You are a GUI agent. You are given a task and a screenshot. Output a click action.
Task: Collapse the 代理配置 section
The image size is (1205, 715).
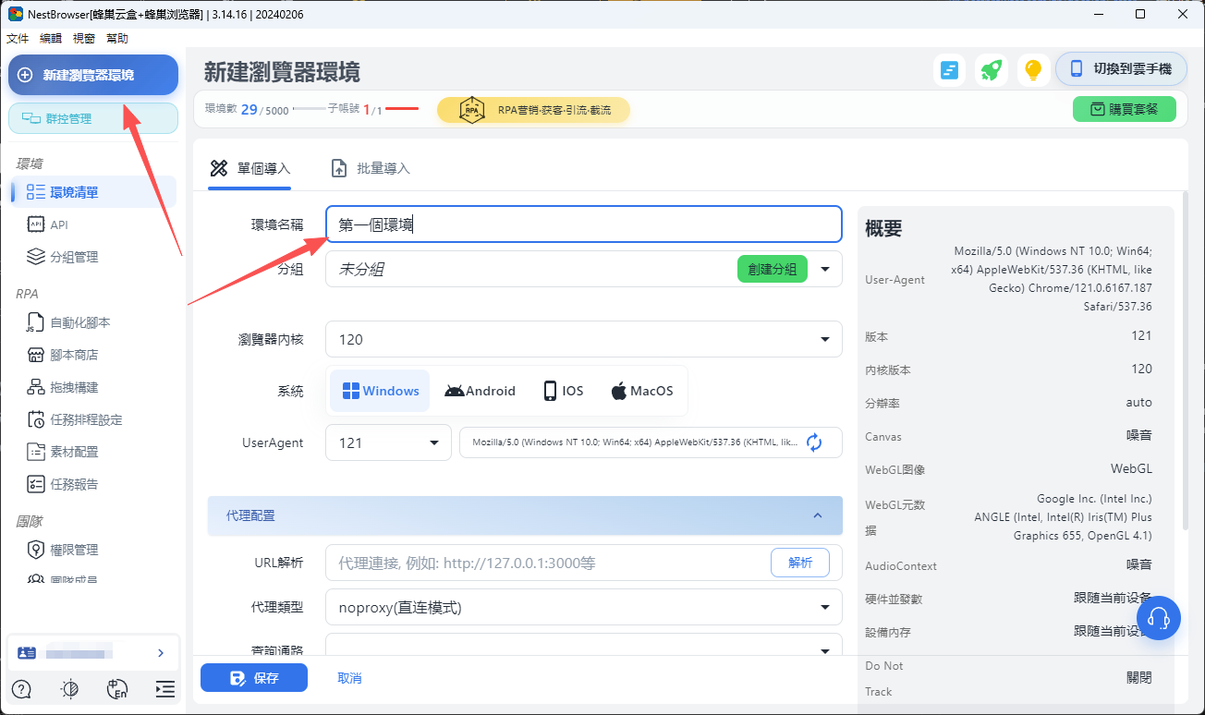pyautogui.click(x=817, y=515)
